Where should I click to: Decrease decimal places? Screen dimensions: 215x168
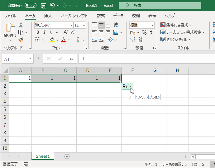[140, 40]
